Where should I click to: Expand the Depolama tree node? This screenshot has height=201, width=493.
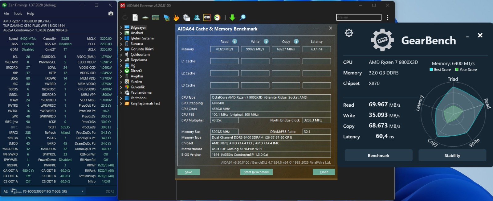coord(121,60)
